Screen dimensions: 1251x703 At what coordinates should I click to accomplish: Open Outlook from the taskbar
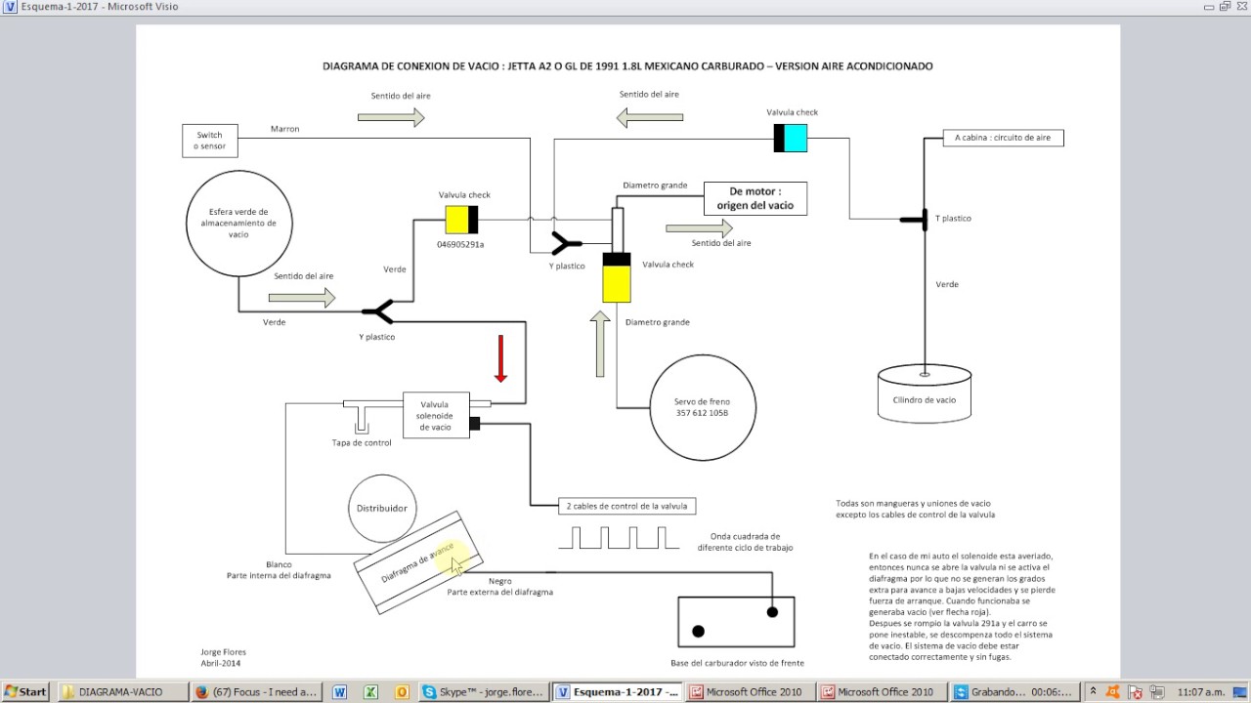[402, 692]
